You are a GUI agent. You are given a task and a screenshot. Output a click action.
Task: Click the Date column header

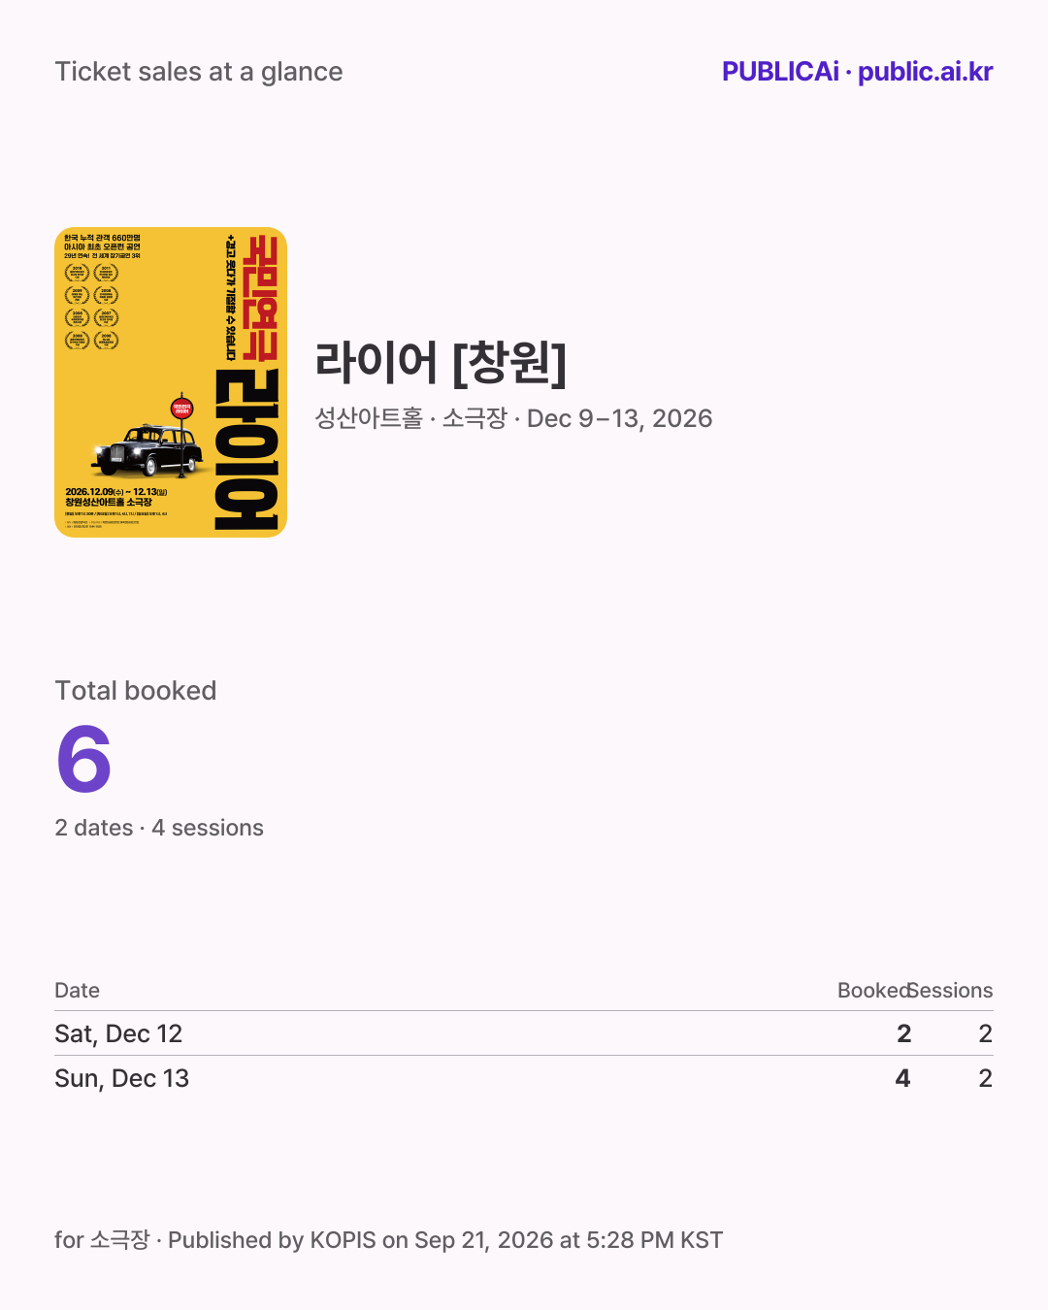78,990
